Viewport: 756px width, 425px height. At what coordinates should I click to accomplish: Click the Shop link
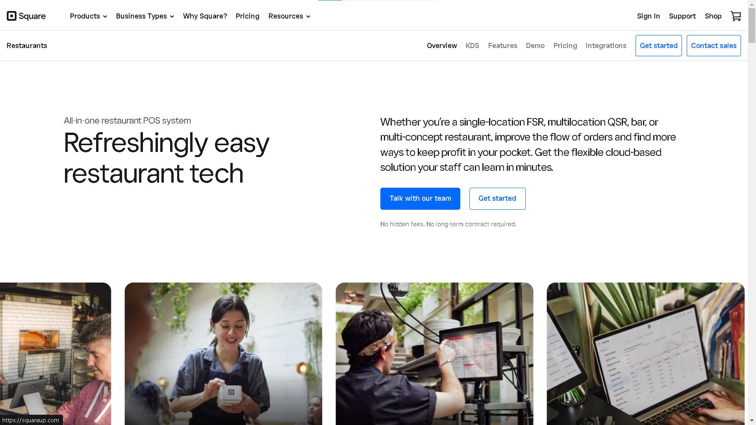click(x=713, y=16)
